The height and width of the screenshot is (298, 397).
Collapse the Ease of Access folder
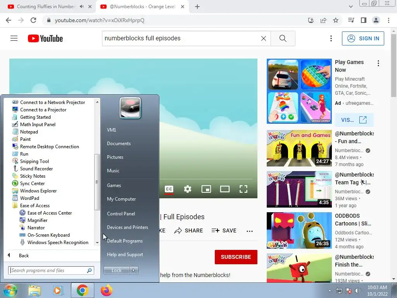click(x=35, y=206)
